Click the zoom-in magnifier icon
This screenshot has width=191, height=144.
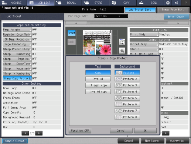122,50
